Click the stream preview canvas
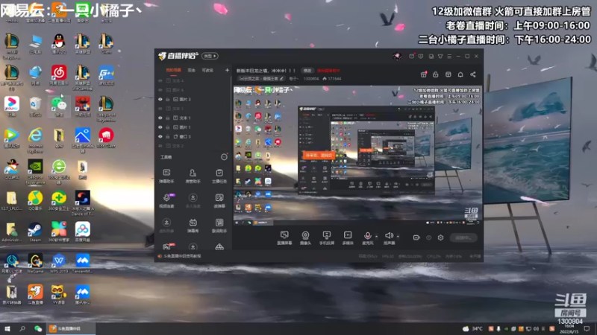The width and height of the screenshot is (597, 335). coord(357,156)
